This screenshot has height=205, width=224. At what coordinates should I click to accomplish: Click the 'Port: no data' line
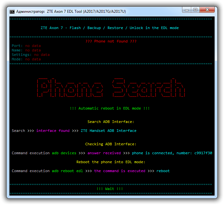[26, 46]
